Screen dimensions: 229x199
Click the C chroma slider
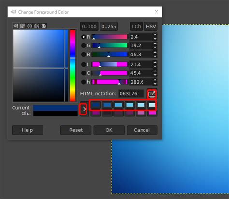tap(110, 73)
